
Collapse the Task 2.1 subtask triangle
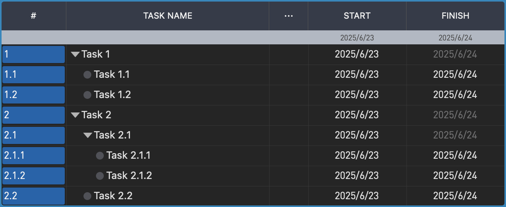tap(88, 135)
